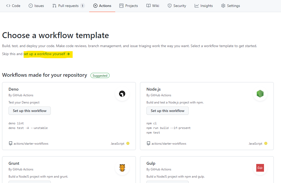Open actions/starter-workflows link in Node.js card
Screen dimensions: 281x183
coord(169,143)
